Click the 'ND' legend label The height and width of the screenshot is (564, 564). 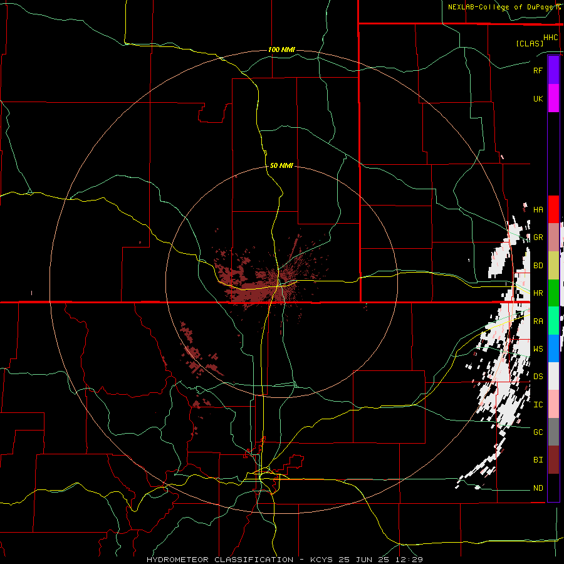[538, 488]
